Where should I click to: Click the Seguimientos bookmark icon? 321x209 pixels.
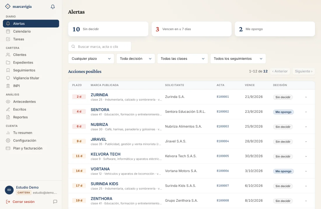coord(8,70)
